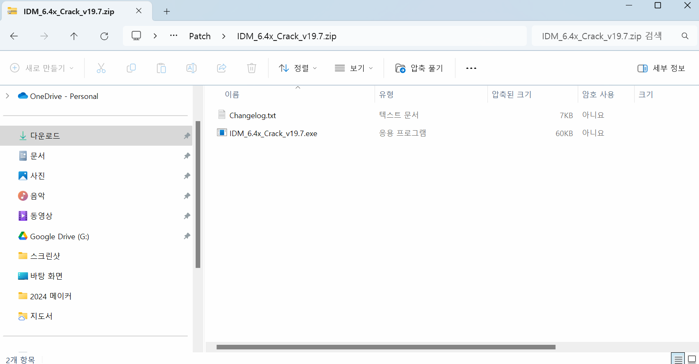Open the 새로 만들기 new item menu
The height and width of the screenshot is (364, 699).
42,68
